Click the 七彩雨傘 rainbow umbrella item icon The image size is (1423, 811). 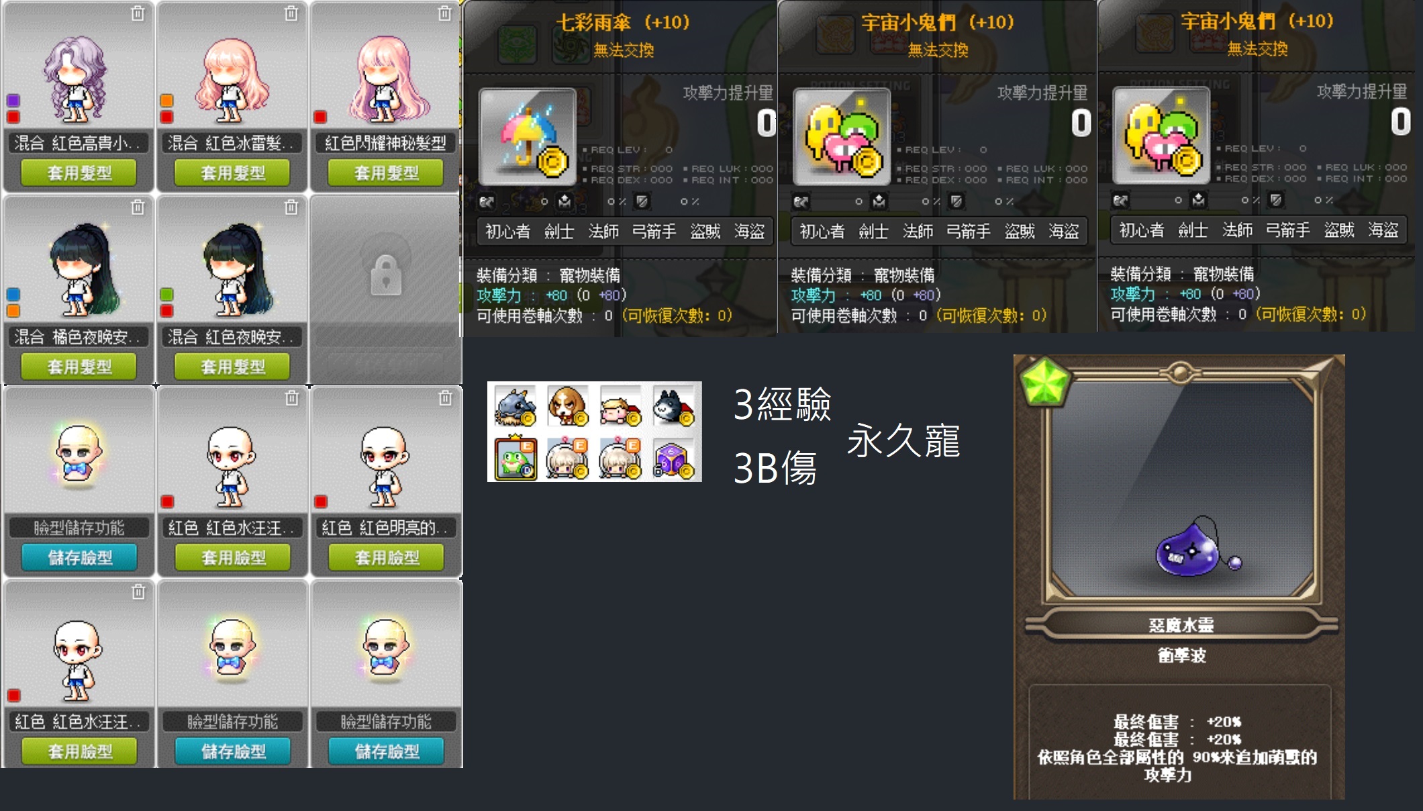click(528, 137)
